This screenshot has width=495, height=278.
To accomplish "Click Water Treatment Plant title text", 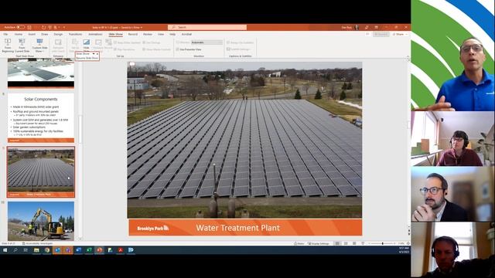I will click(x=237, y=228).
